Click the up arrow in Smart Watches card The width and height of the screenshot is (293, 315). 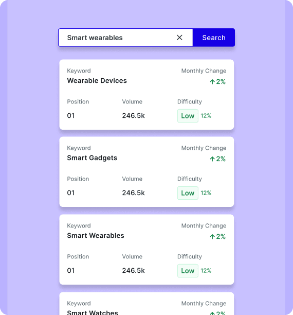pos(212,313)
